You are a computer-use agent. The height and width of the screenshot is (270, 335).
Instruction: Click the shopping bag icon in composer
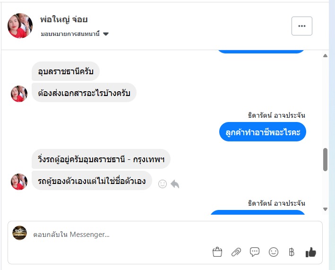pyautogui.click(x=217, y=253)
